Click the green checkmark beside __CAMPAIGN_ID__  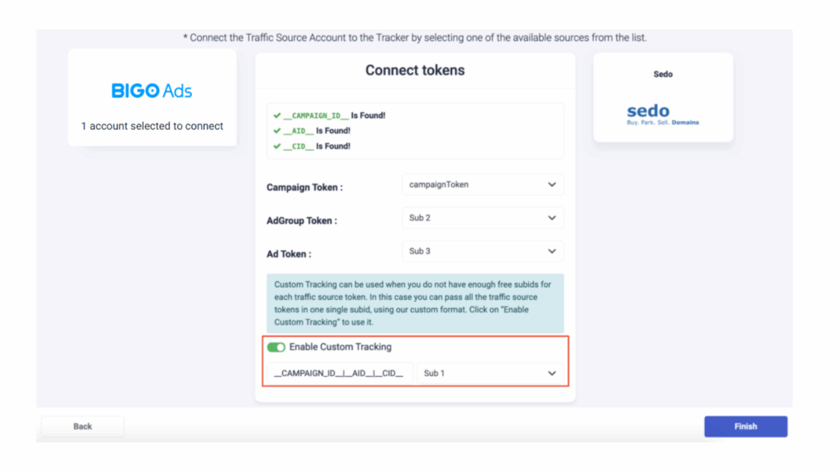(277, 116)
